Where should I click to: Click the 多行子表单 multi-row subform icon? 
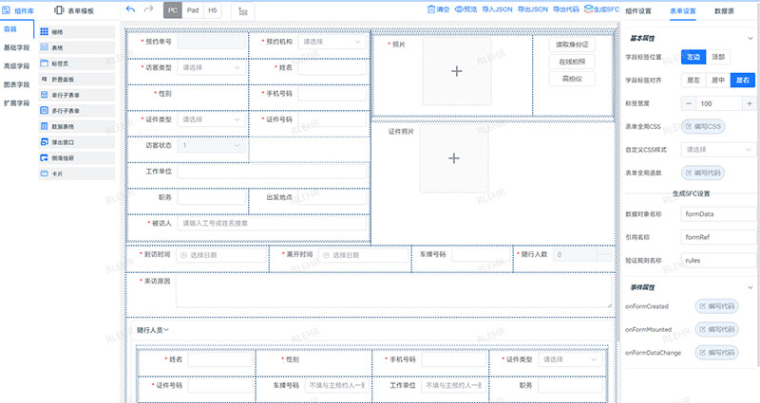[44, 111]
